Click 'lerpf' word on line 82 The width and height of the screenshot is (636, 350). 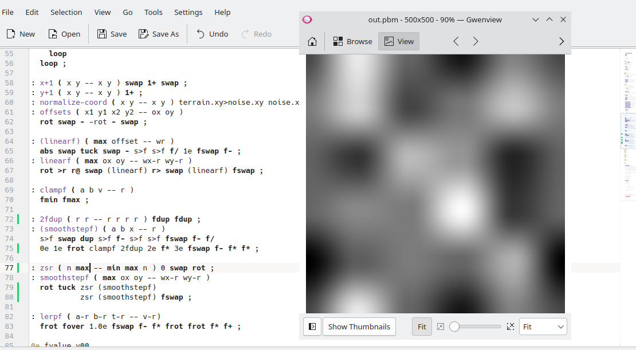(x=50, y=316)
